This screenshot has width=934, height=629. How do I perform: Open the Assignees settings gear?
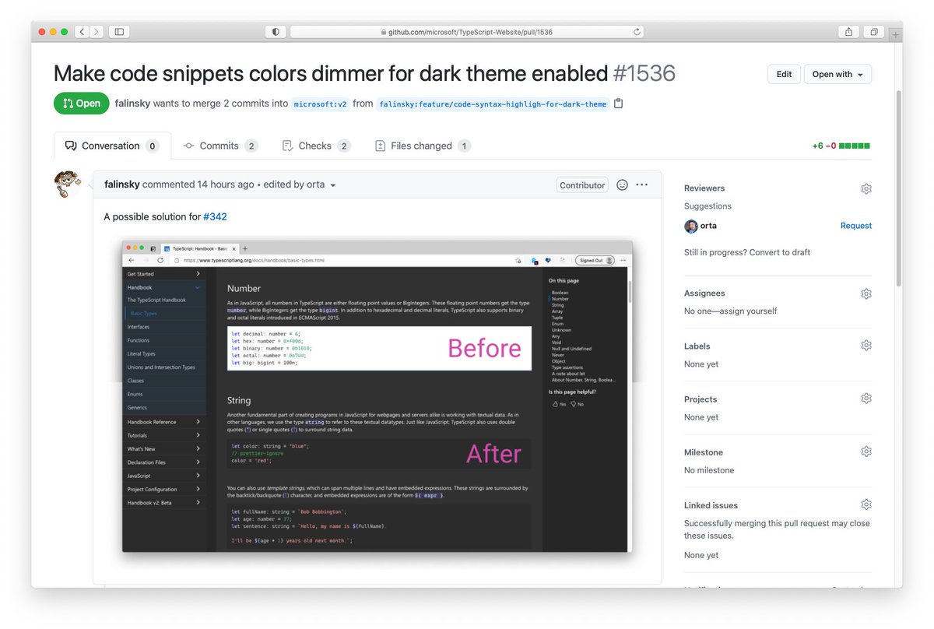866,293
